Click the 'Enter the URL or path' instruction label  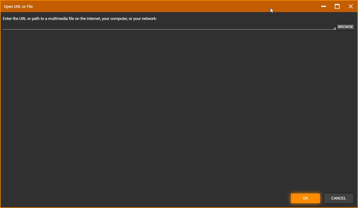(80, 19)
